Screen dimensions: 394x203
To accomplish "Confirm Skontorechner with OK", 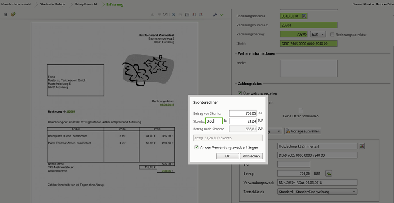I will [228, 156].
